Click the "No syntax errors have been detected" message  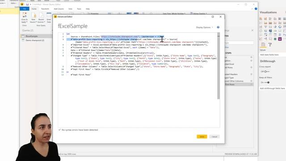80,130
